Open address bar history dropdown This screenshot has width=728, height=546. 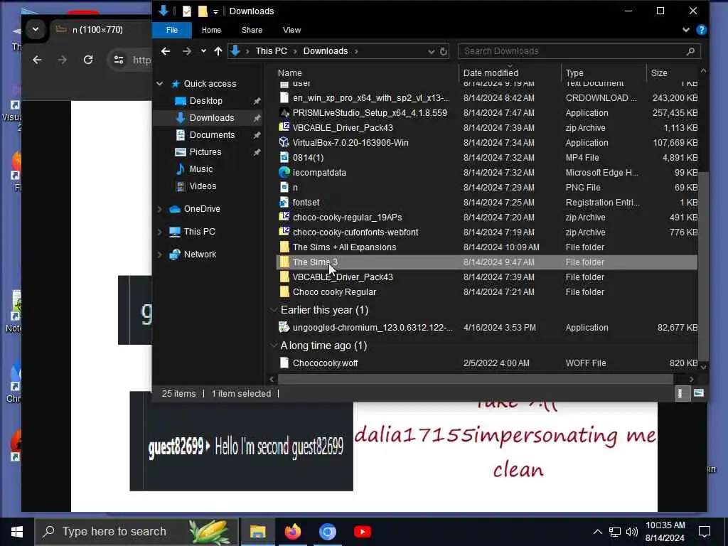[x=431, y=51]
